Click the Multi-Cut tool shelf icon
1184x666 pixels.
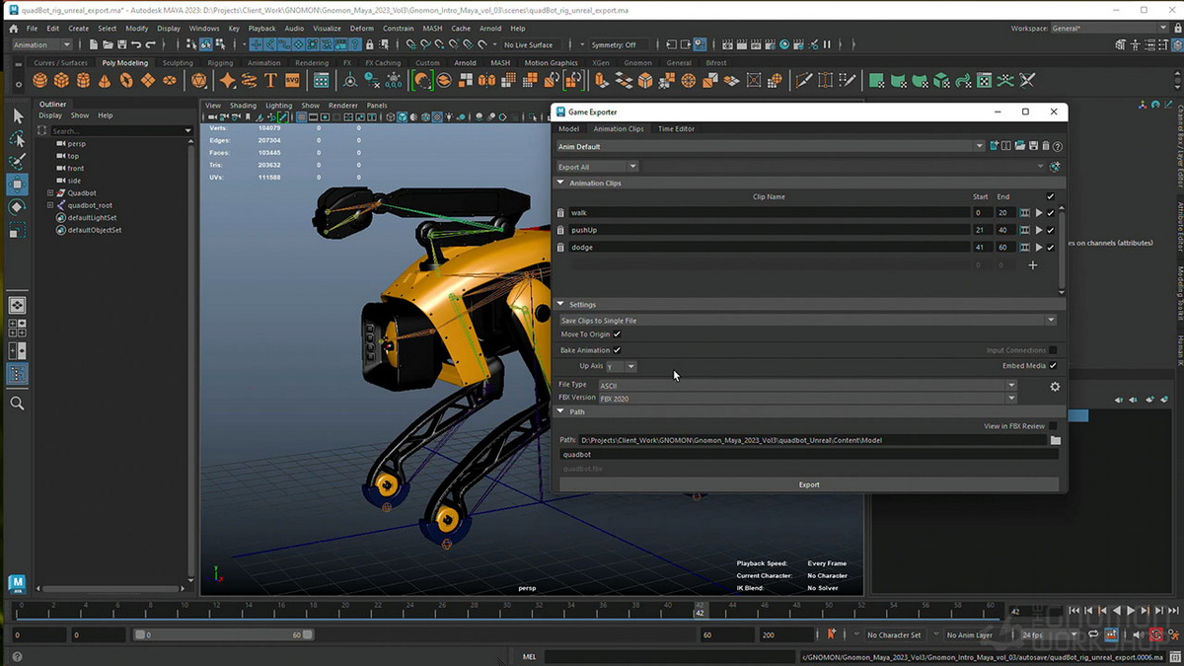point(804,81)
